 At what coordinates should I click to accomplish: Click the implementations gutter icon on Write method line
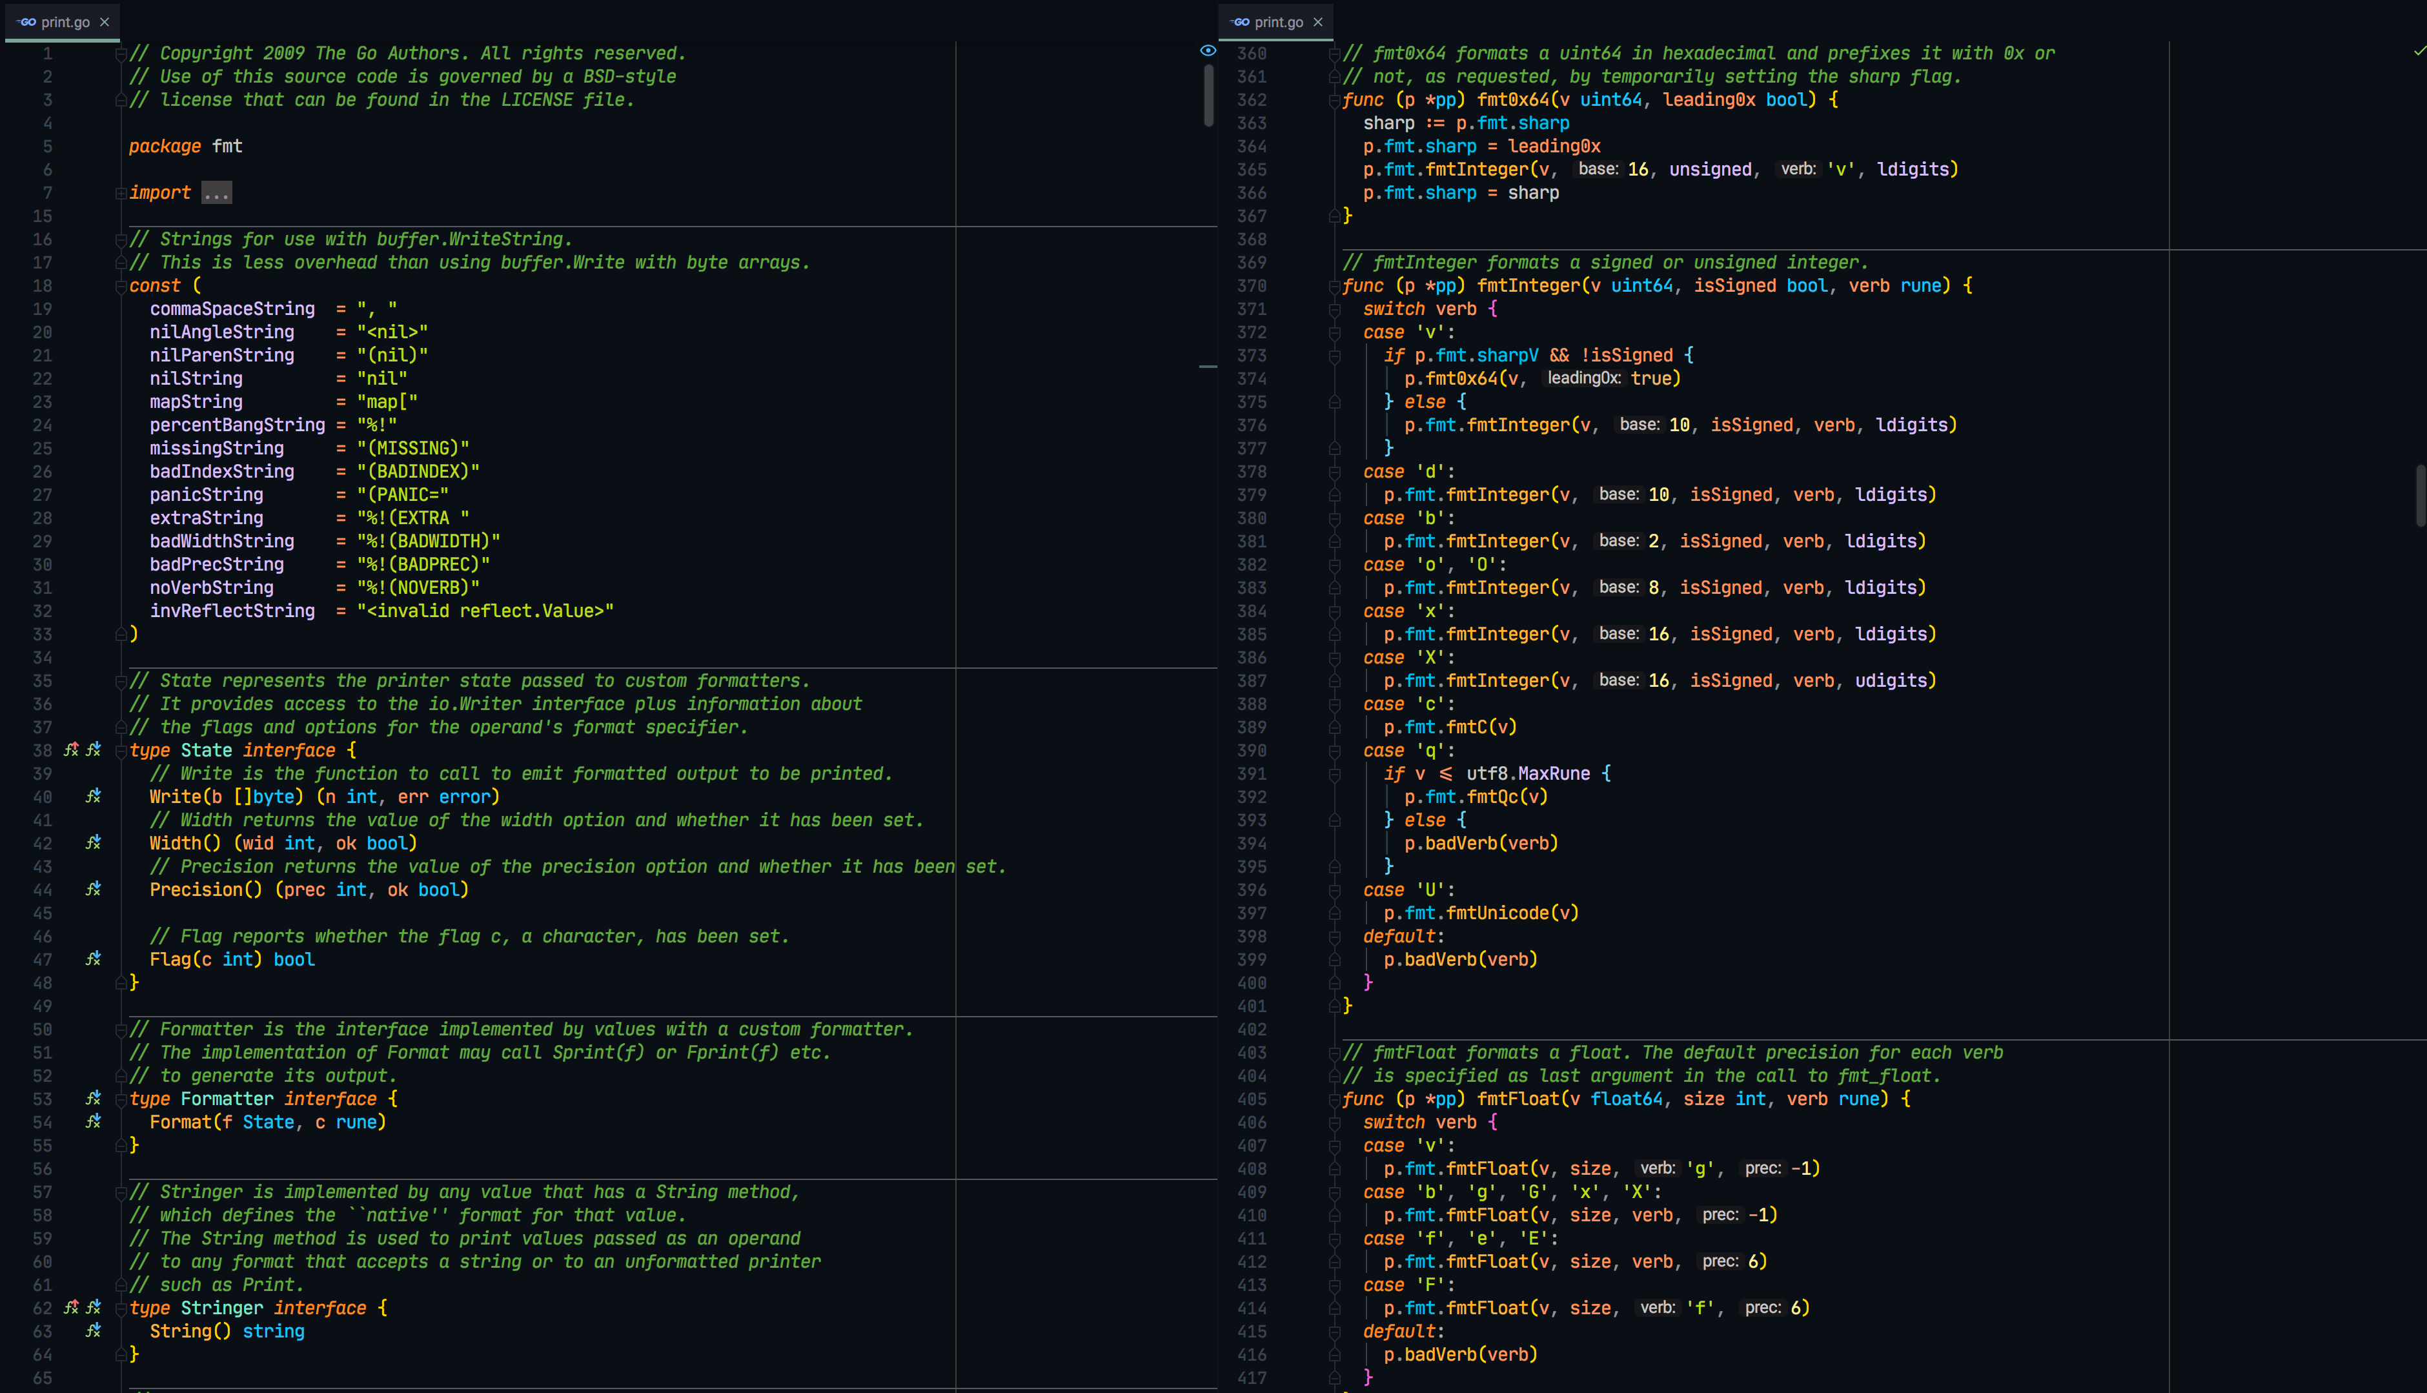[93, 796]
